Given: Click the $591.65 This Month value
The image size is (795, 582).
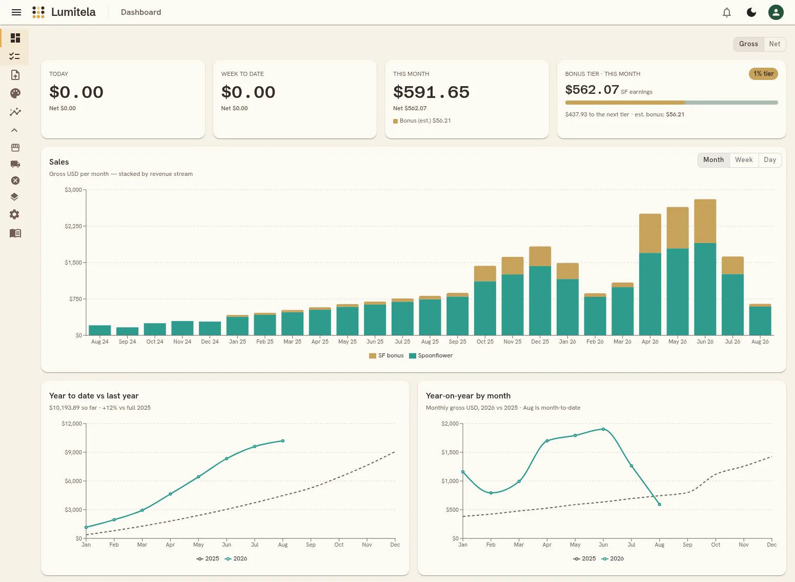Looking at the screenshot, I should coord(431,92).
